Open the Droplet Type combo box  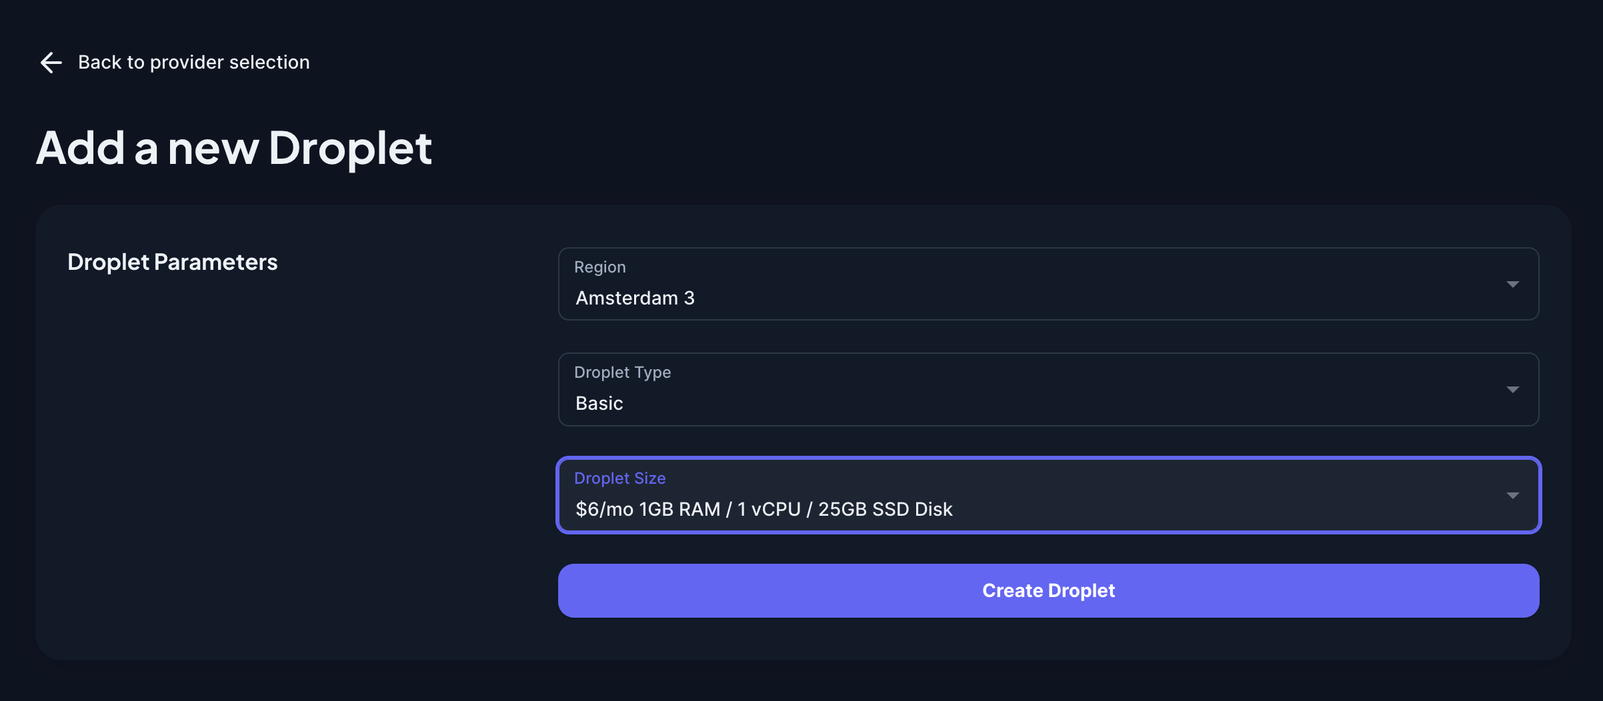coord(1047,390)
